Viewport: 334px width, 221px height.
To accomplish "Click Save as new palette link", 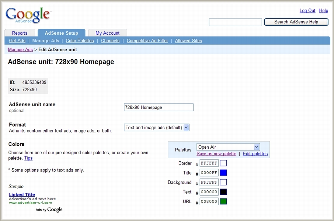I will [x=216, y=153].
